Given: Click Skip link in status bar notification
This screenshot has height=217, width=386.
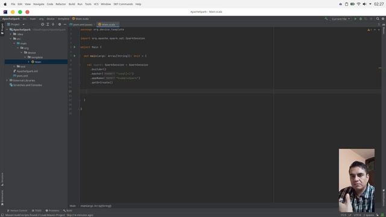Looking at the screenshot, I should (x=69, y=215).
